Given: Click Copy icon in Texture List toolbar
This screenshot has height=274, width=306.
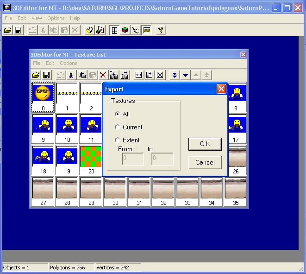Looking at the screenshot, I should point(82,75).
